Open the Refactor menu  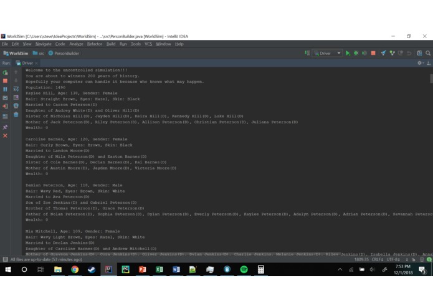tap(95, 44)
